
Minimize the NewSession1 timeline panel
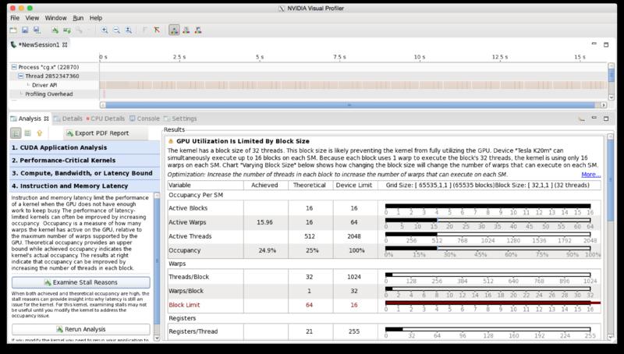click(594, 44)
